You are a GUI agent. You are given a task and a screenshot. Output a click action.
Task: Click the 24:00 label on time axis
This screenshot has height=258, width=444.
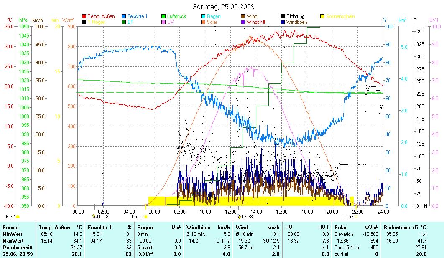(383, 212)
